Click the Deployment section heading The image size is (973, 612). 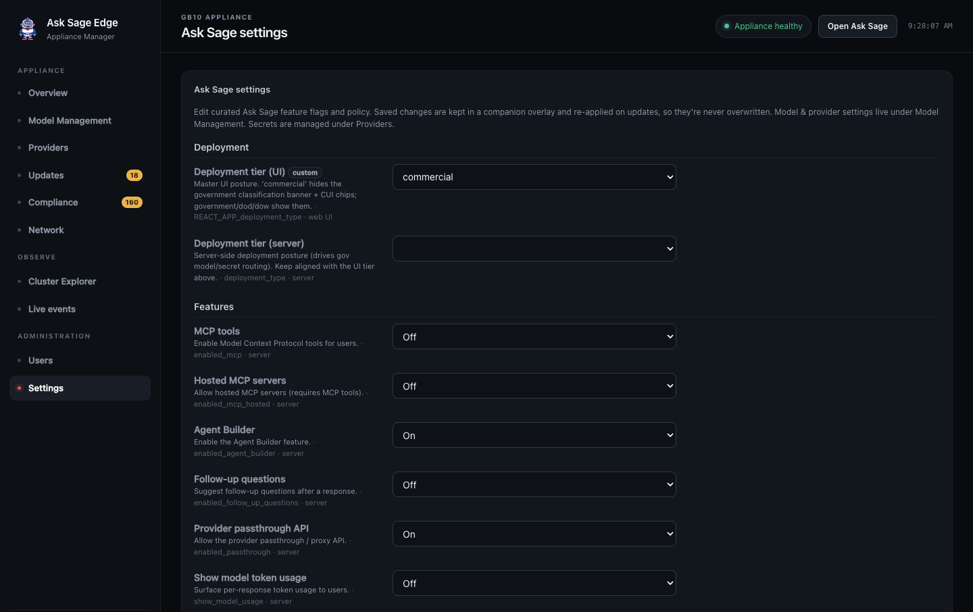[221, 147]
